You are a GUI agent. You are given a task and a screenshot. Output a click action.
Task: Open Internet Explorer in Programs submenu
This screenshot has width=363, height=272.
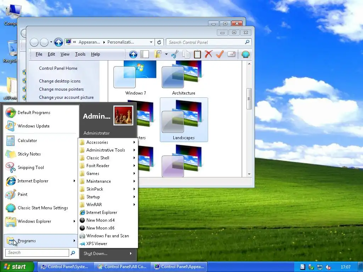point(108,212)
